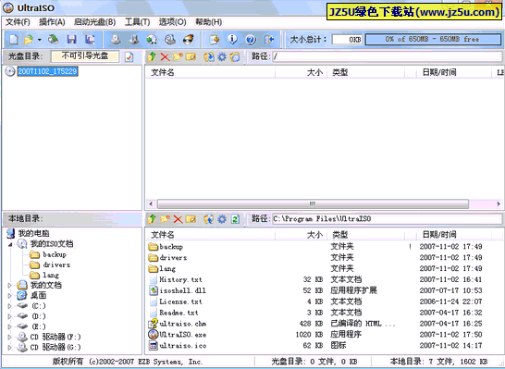Viewport: 505px width, 369px height.
Task: Expand the 桌面 tree node
Action: pos(9,296)
